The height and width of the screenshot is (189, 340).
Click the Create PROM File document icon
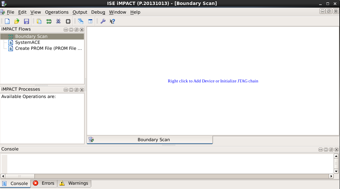(10, 48)
